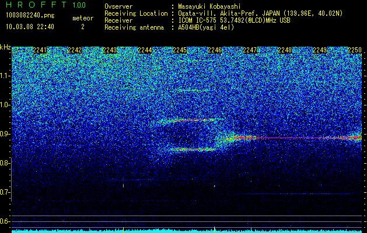Click the 2242 time marker

click(75, 50)
